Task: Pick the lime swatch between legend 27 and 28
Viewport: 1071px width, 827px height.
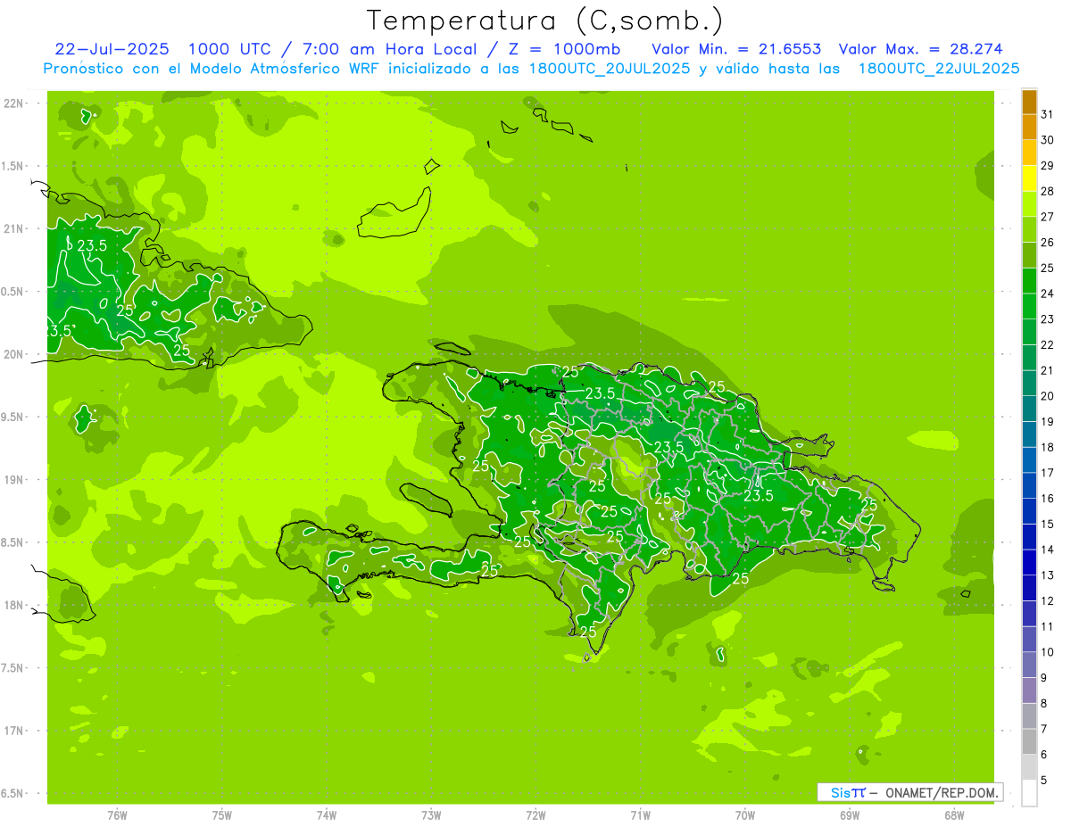Action: coord(1029,204)
